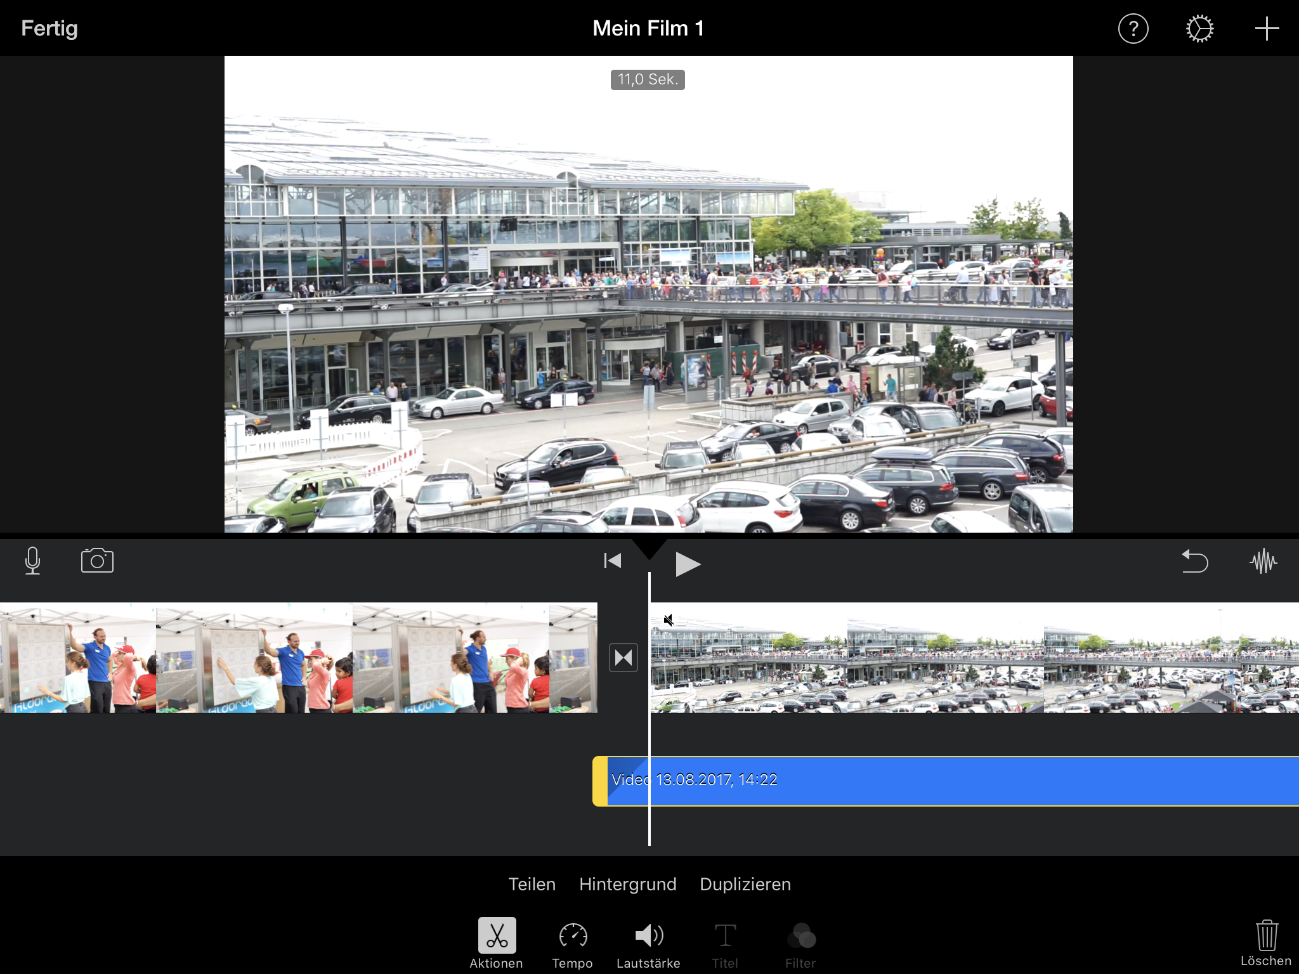
Task: Open the help question mark icon
Action: (1133, 29)
